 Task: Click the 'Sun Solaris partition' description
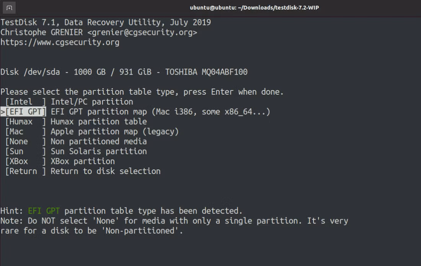(99, 151)
